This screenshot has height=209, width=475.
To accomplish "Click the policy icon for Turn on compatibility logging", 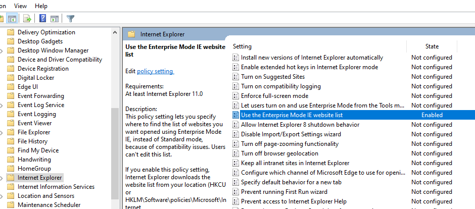I will pyautogui.click(x=235, y=86).
